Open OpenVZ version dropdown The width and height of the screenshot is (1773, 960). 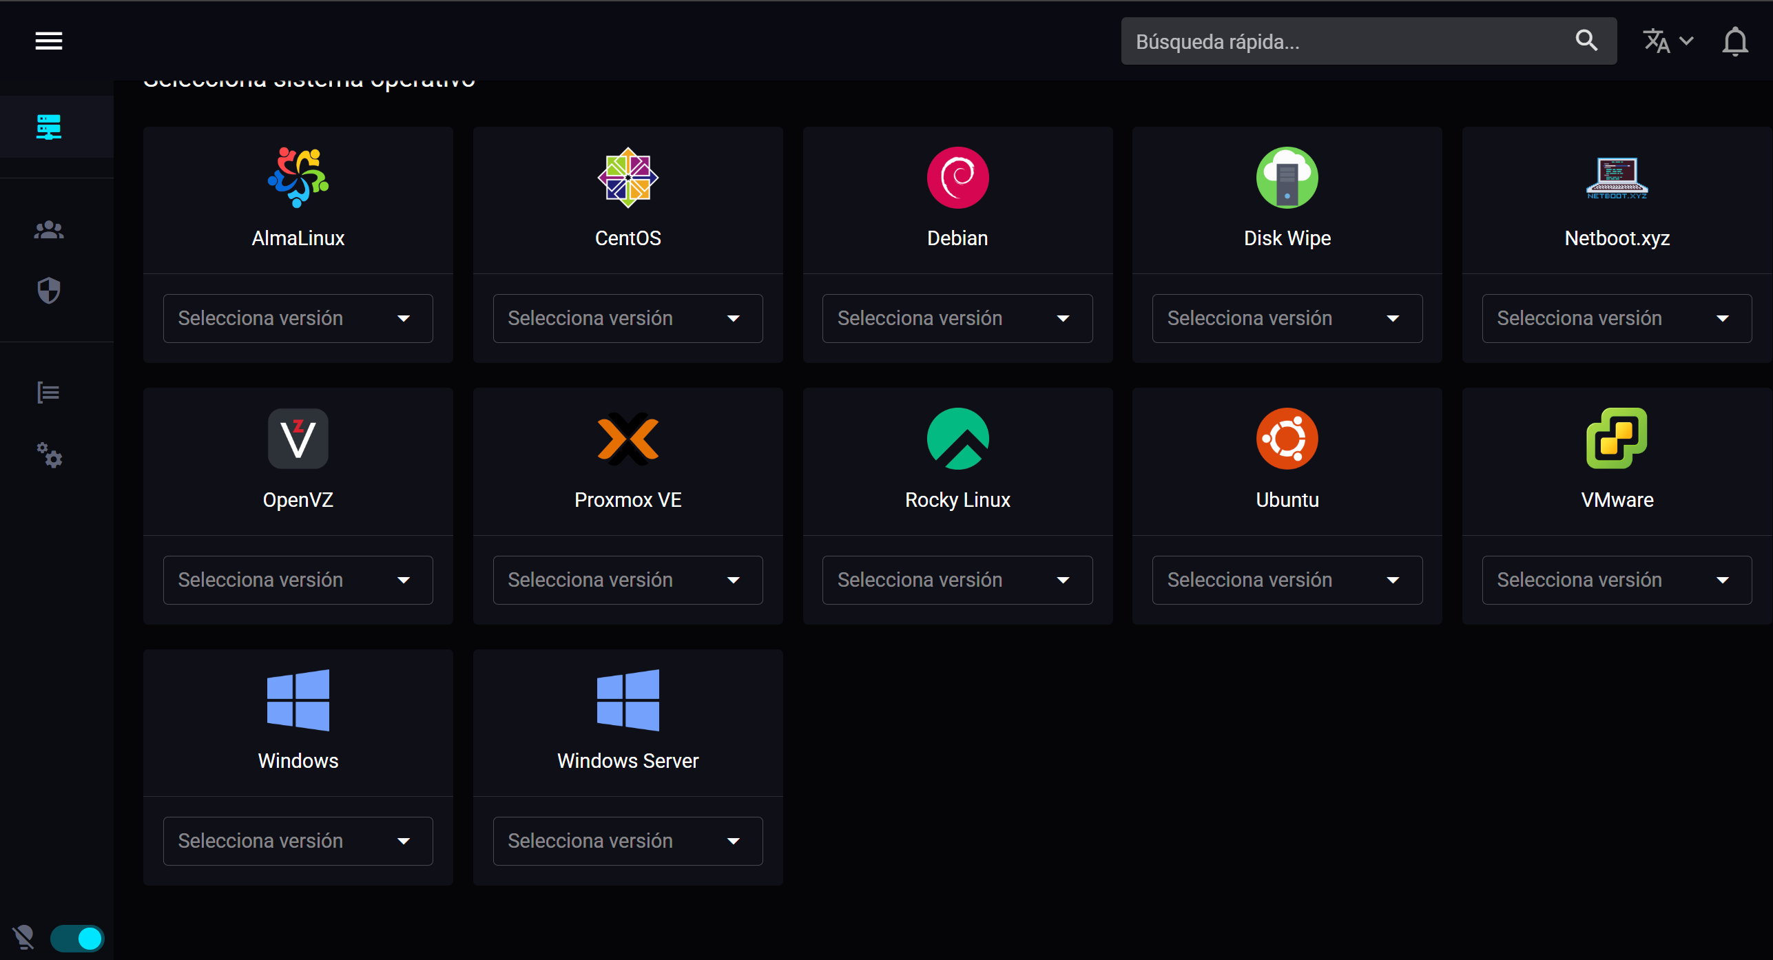click(x=298, y=580)
